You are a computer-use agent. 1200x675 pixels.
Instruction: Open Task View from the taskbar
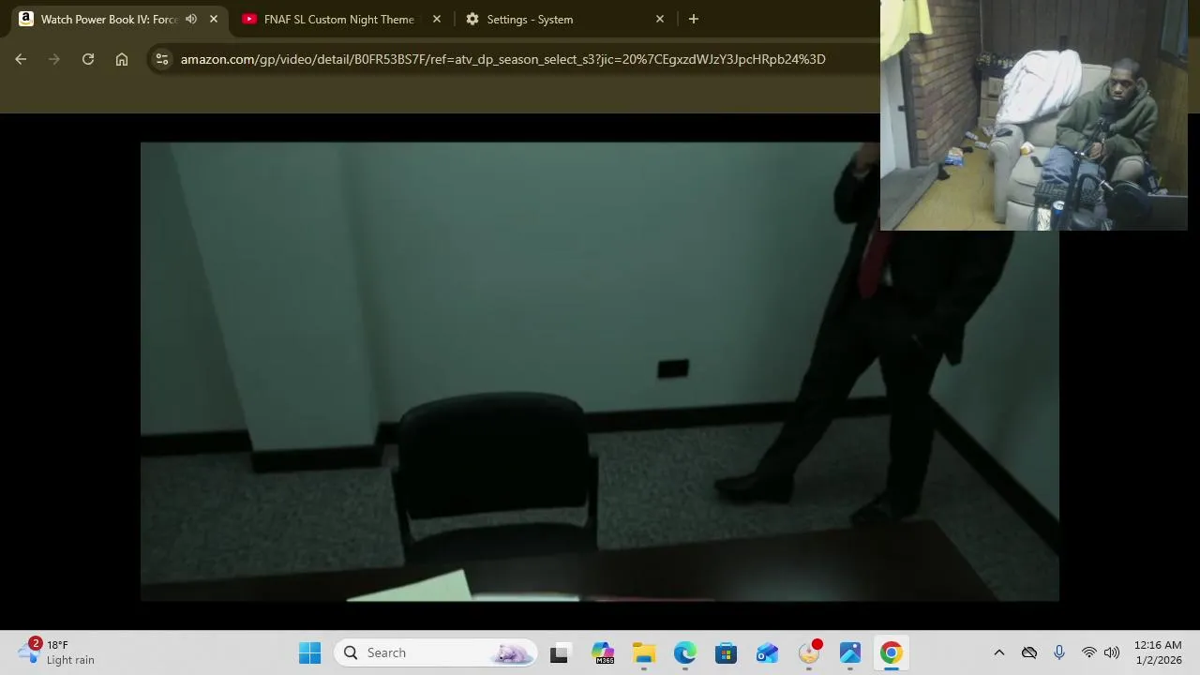[559, 652]
